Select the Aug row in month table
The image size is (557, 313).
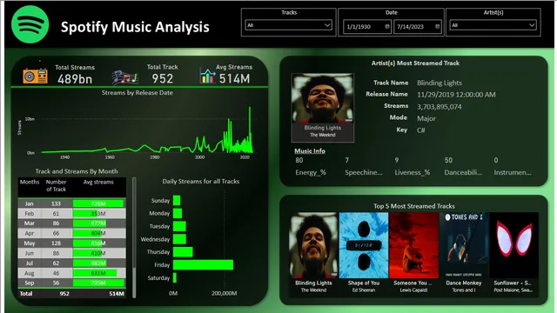[71, 273]
